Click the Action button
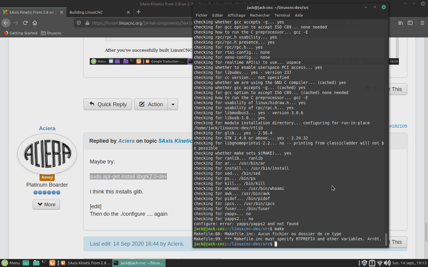This screenshot has width=428, height=267. pos(151,104)
